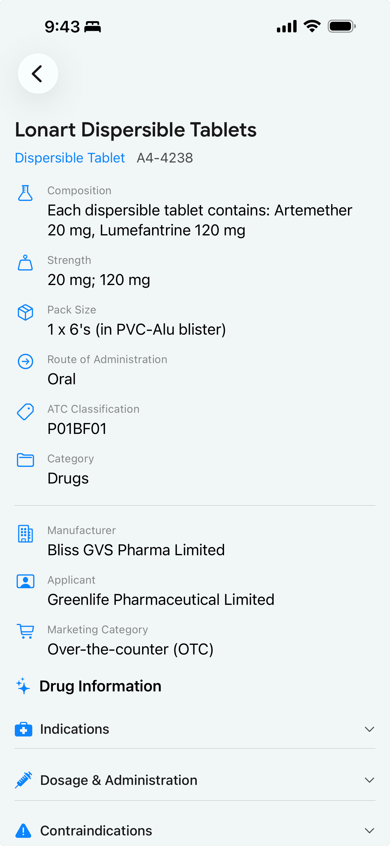Click the Route of Administration arrow icon
The height and width of the screenshot is (846, 390).
[25, 362]
